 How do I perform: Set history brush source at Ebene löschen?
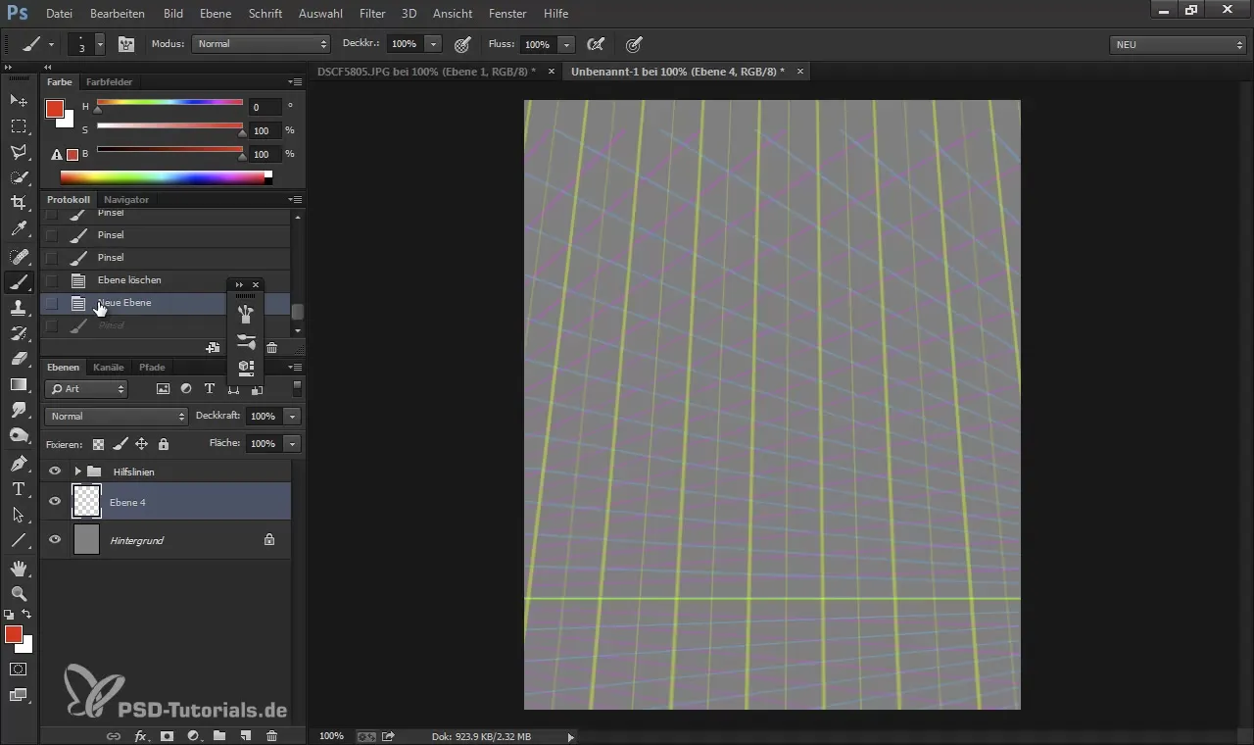coord(52,280)
